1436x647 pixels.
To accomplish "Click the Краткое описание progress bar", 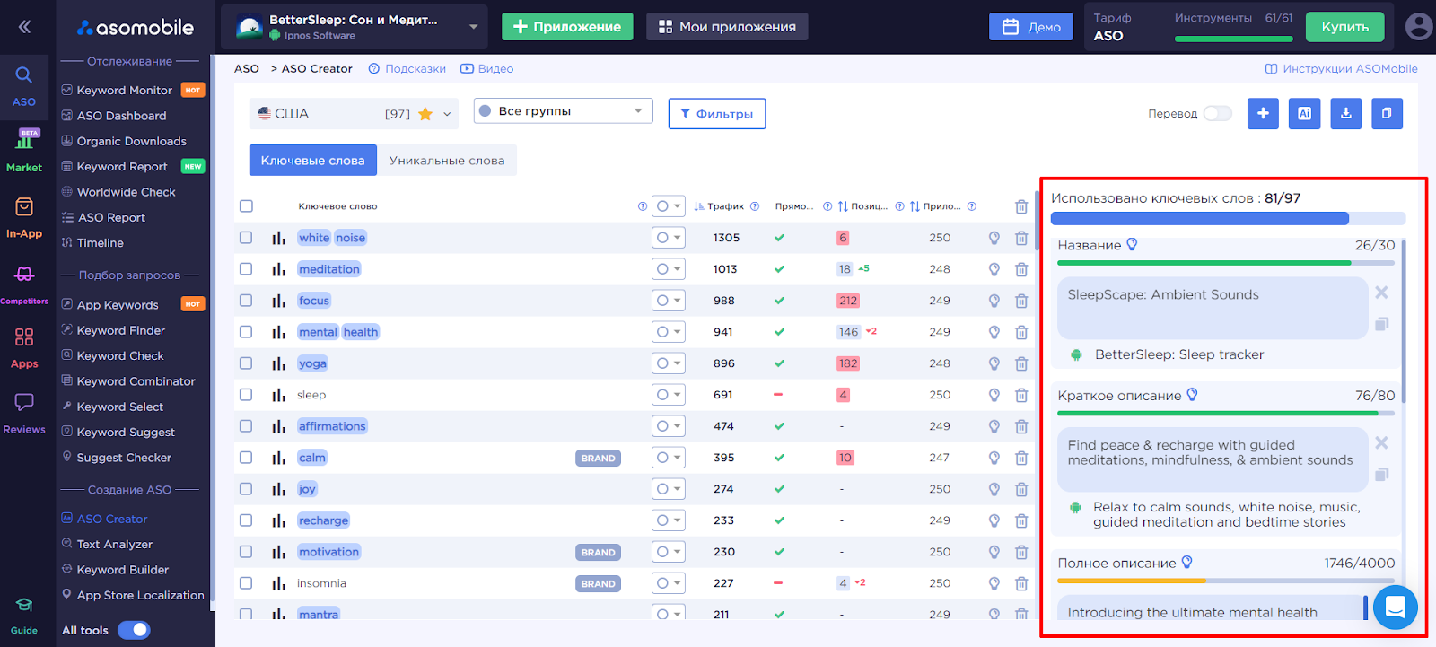I will click(1226, 413).
